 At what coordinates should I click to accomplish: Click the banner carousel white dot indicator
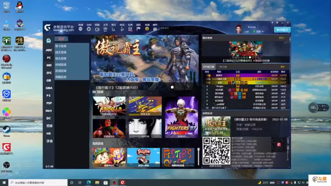(172, 87)
